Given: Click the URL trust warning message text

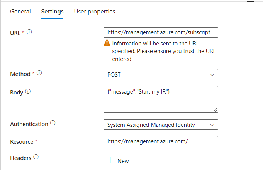Looking at the screenshot, I should [164, 51].
